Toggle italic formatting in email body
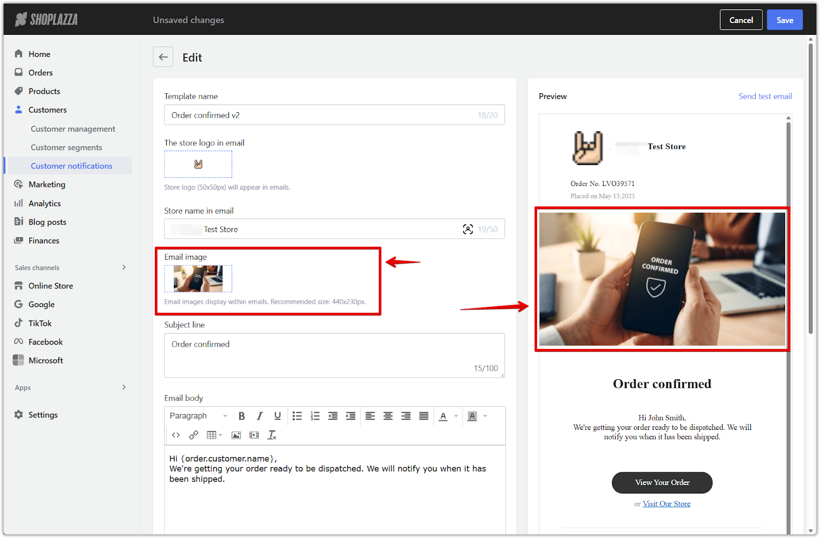Image resolution: width=820 pixels, height=538 pixels. (259, 416)
